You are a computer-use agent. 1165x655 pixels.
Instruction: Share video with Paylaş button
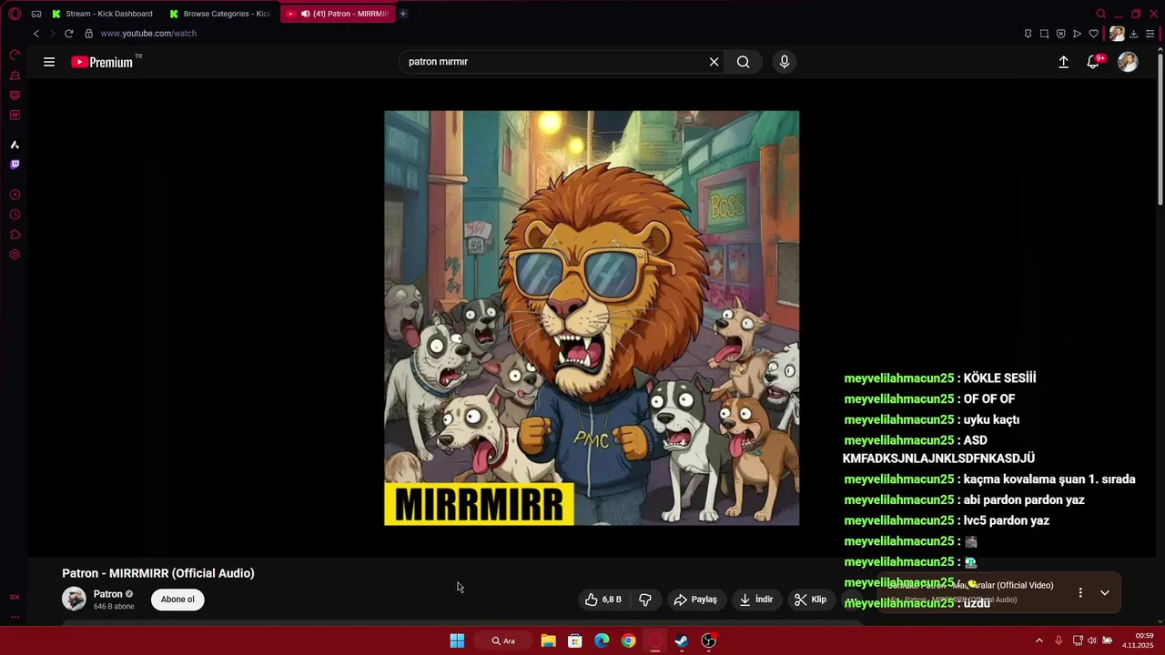[695, 600]
